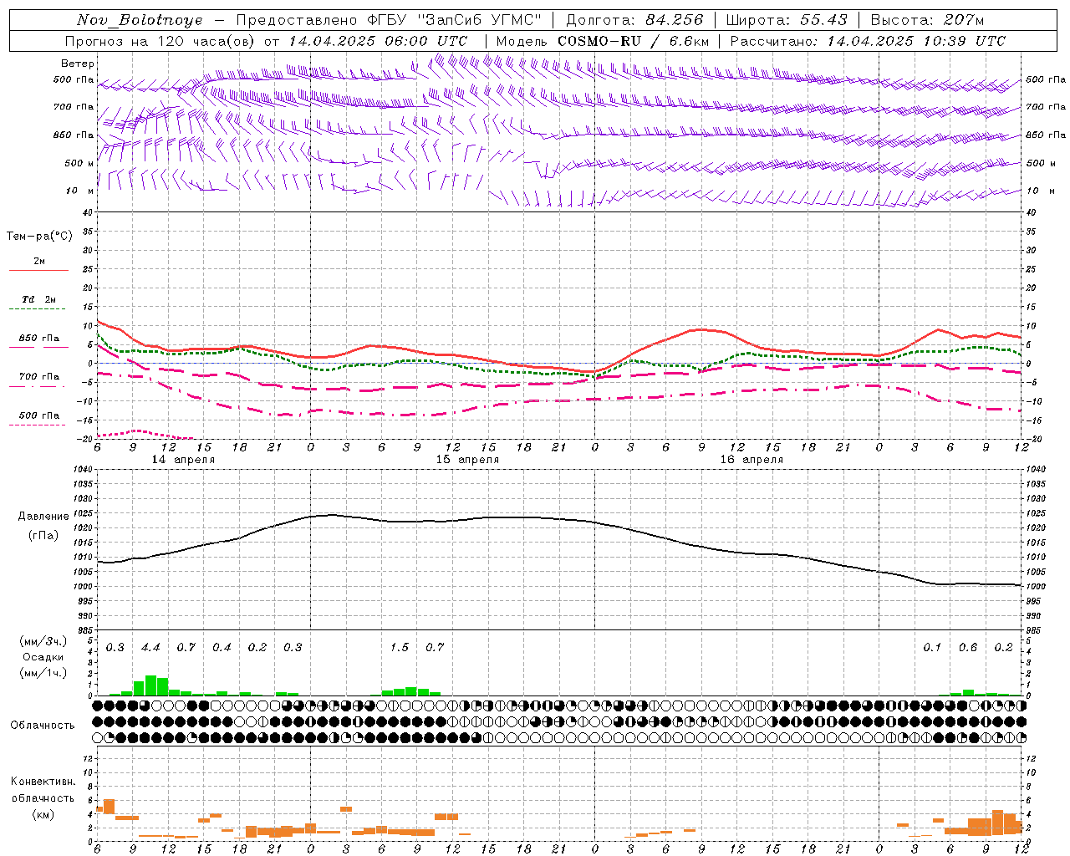Image resolution: width=1070 pixels, height=856 pixels.
Task: Click the Тем-ра(°C) panel label
Action: pos(39,237)
